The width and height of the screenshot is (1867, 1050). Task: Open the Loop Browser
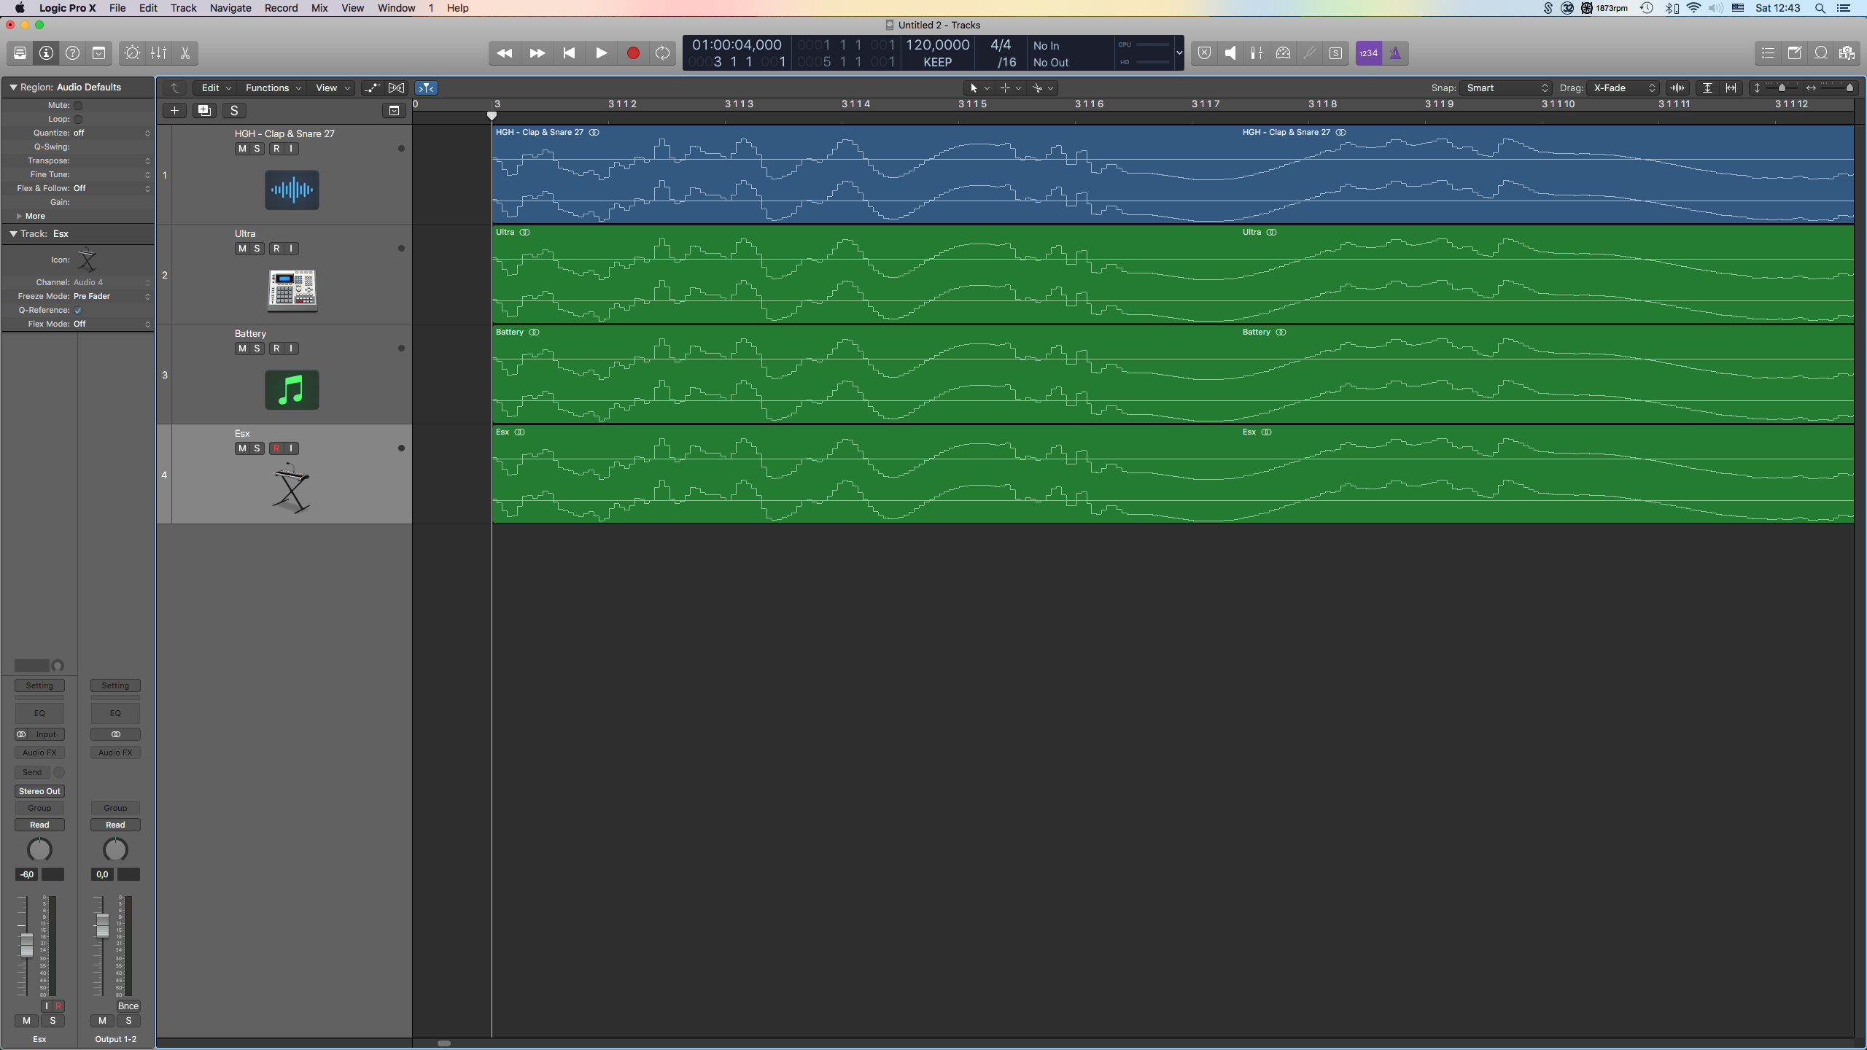click(x=1821, y=53)
